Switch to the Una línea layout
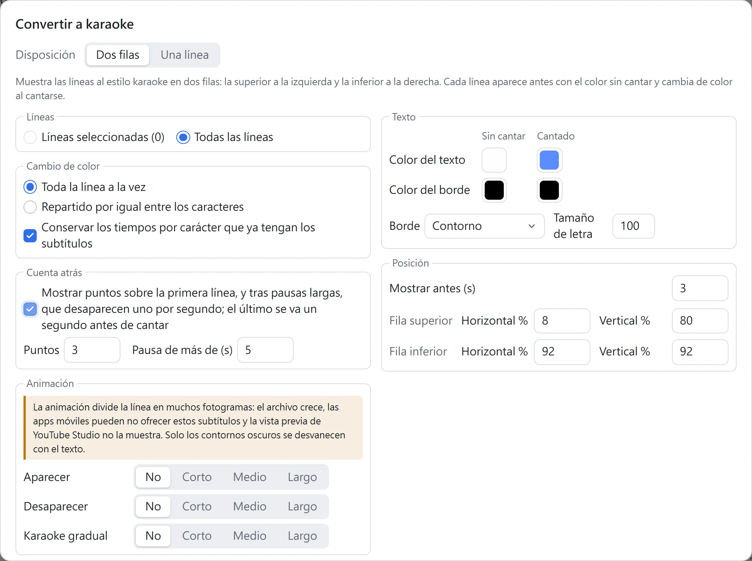 [185, 55]
